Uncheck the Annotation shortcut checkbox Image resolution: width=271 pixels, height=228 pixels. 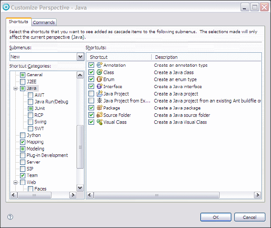pyautogui.click(x=91, y=65)
